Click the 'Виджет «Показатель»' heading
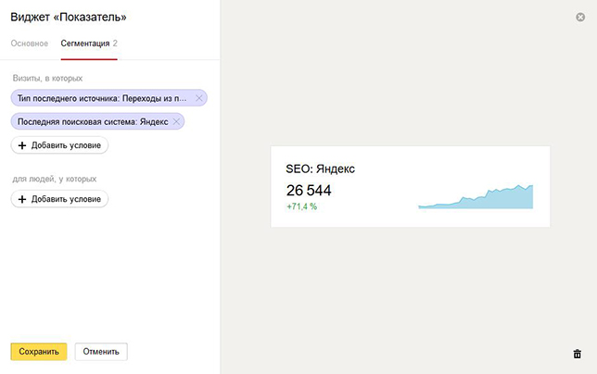The image size is (597, 374). point(69,17)
